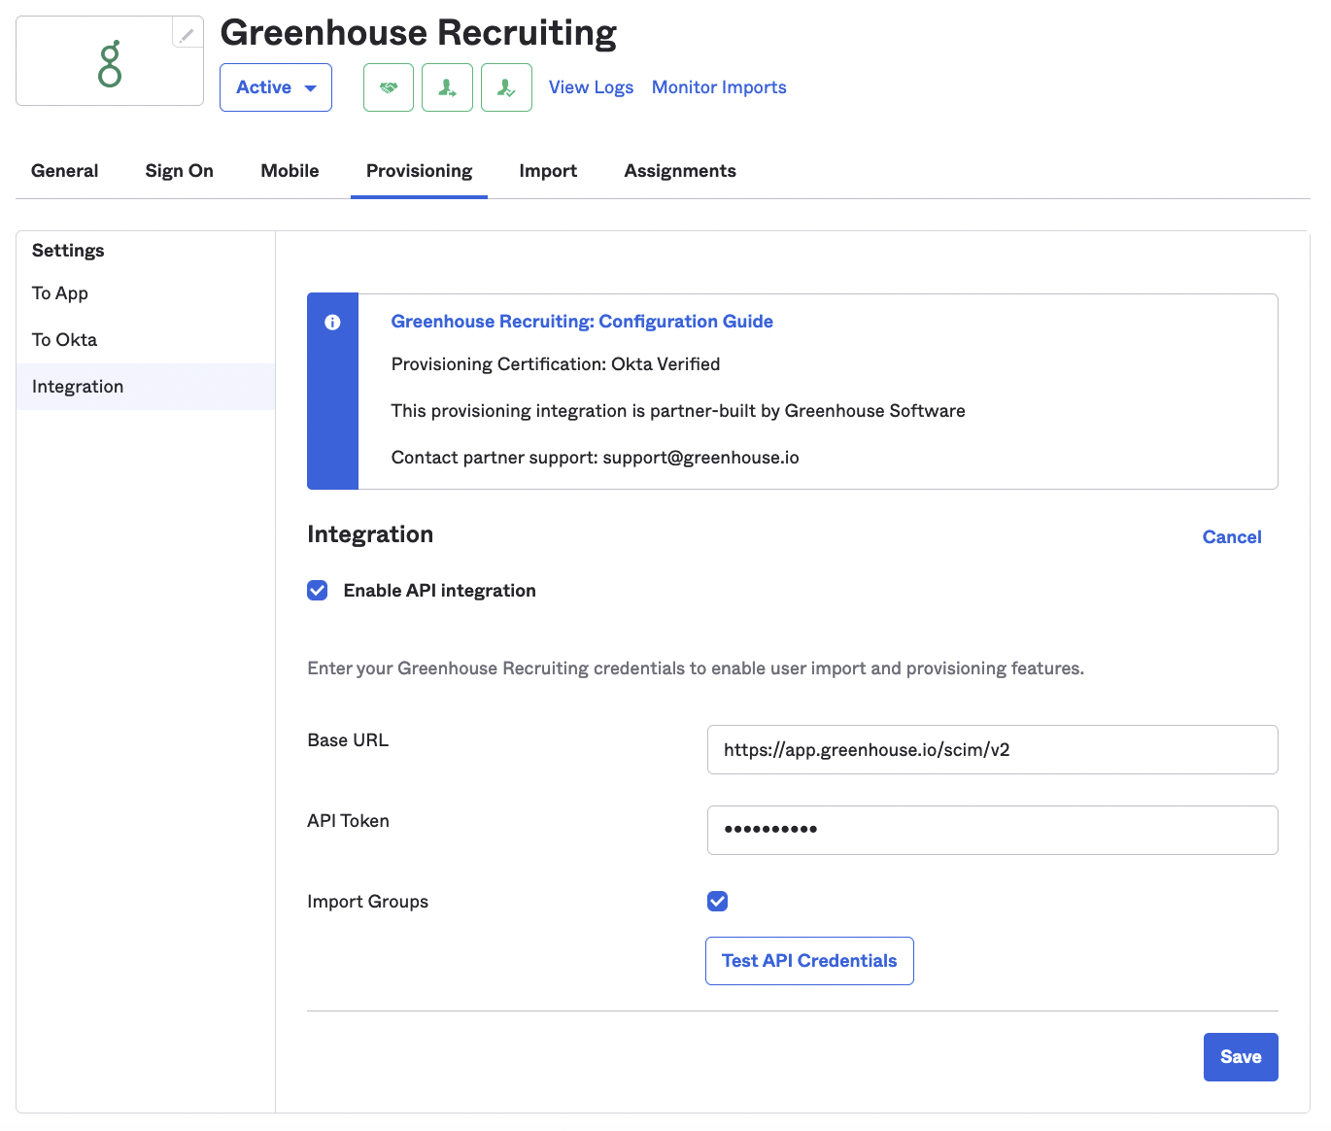Switch to the Sign On tab

coord(180,171)
